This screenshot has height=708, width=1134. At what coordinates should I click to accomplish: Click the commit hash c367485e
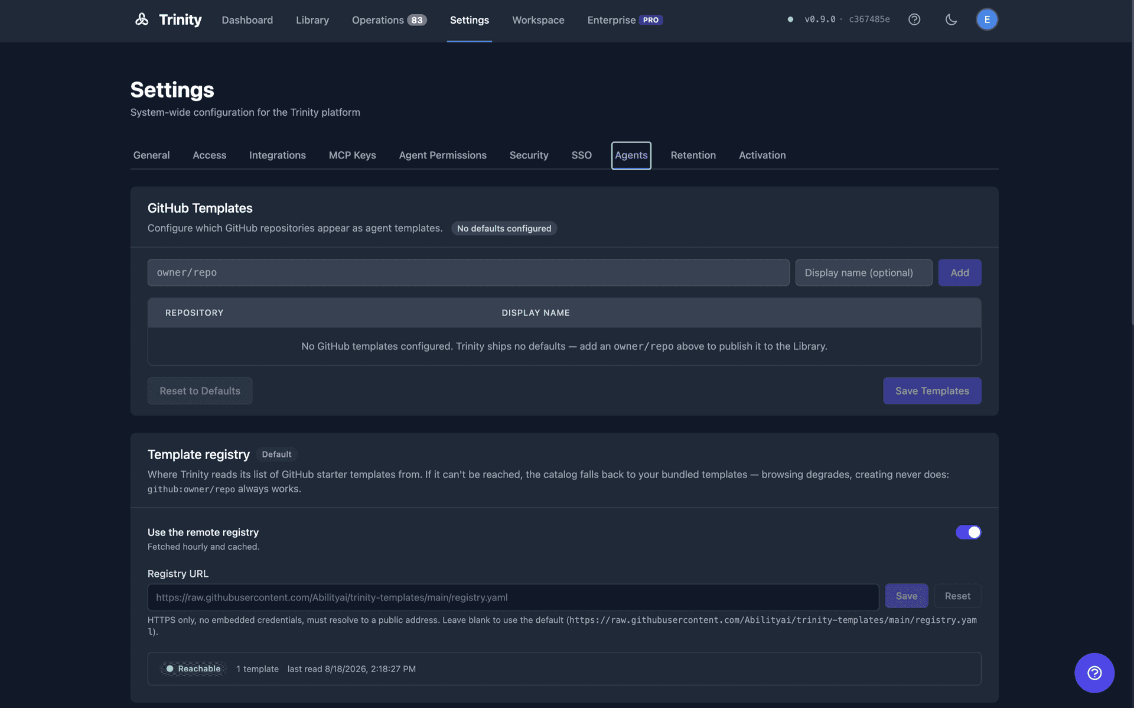pos(869,20)
